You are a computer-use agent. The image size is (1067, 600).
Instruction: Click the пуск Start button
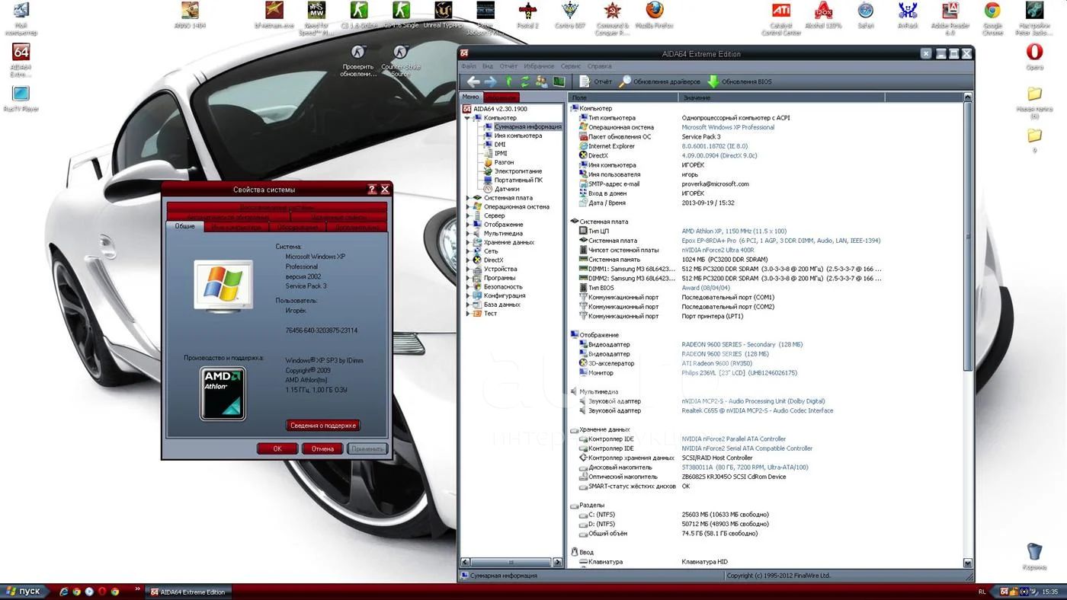tap(25, 592)
